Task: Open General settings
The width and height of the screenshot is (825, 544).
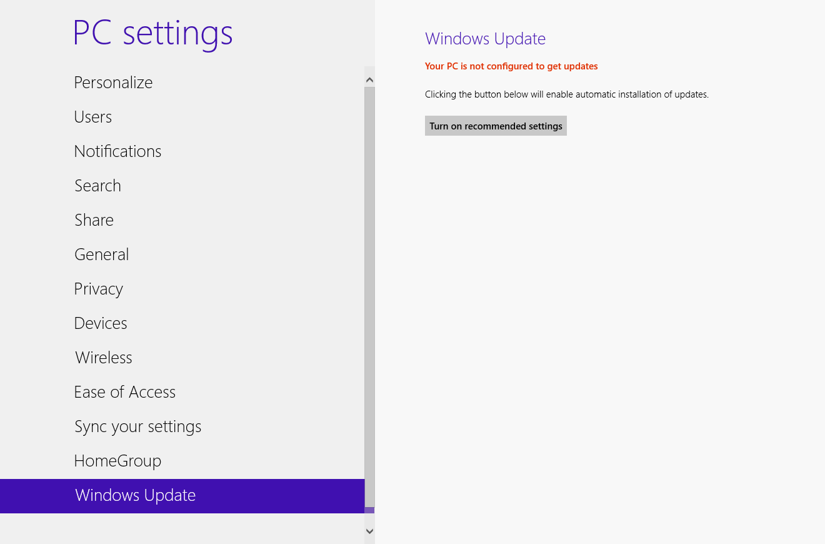Action: (182, 254)
